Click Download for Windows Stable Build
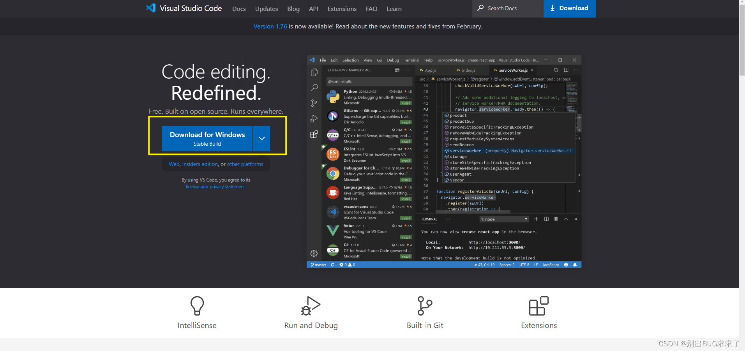 [x=207, y=138]
